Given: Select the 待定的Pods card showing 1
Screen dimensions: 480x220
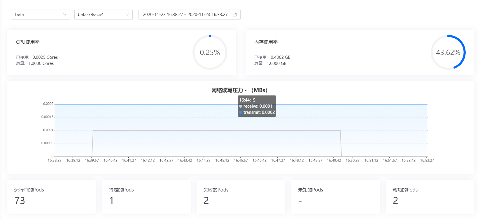Looking at the screenshot, I should click(x=146, y=197).
